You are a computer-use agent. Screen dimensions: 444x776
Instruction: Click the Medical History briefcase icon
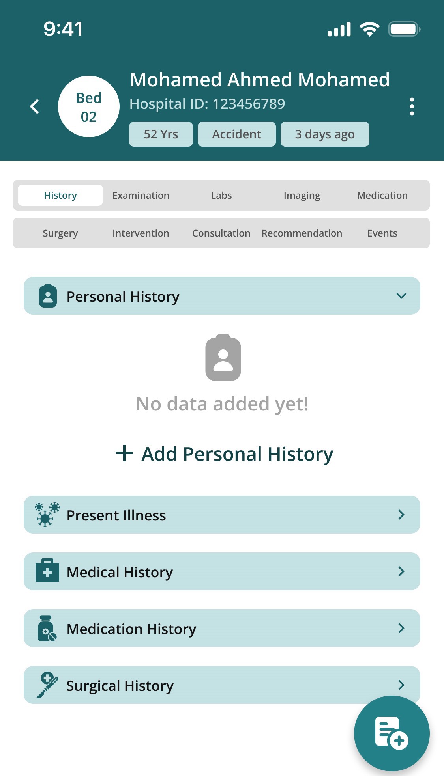click(47, 571)
